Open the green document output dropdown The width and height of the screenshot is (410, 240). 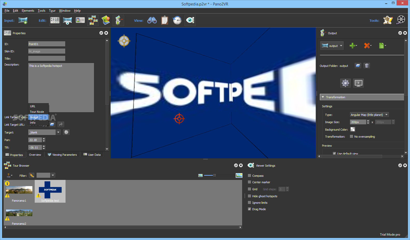coord(383,46)
